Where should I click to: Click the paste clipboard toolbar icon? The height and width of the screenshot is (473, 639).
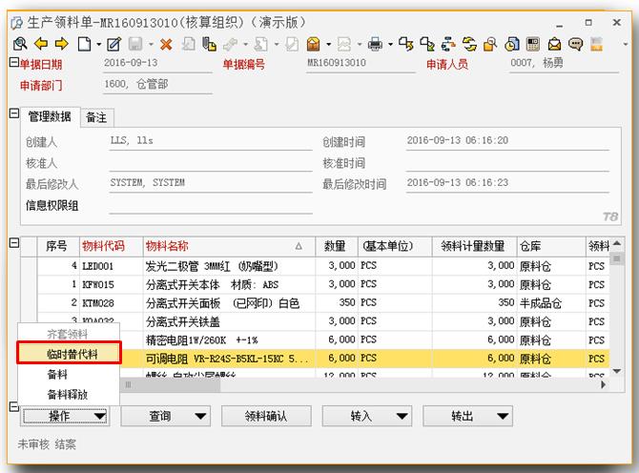tap(209, 44)
